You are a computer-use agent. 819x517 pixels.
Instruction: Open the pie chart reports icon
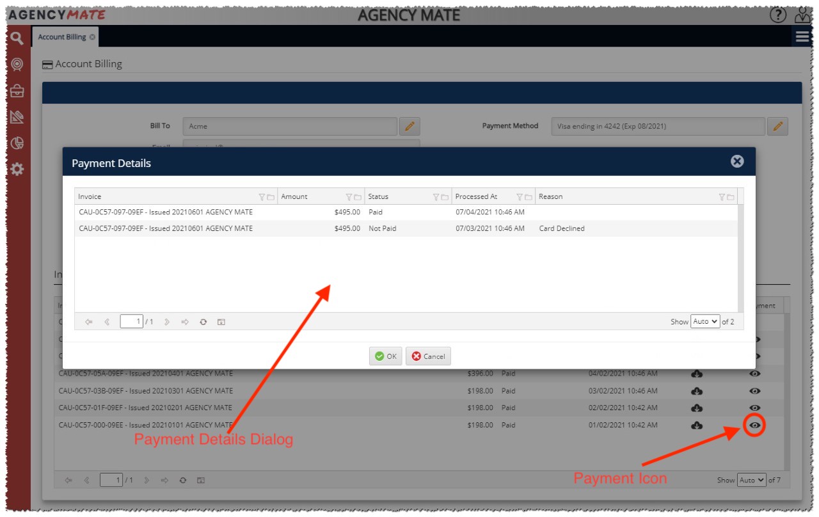coord(17,143)
